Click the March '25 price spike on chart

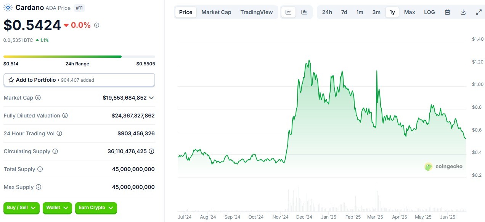coord(377,71)
